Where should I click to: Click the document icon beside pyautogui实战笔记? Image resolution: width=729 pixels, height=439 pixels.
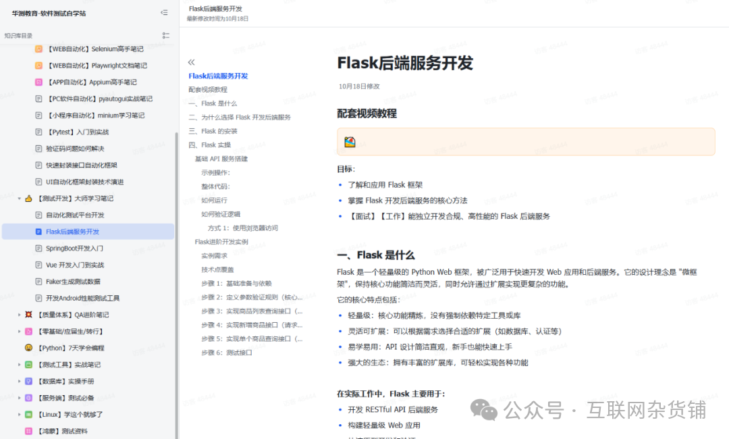38,99
